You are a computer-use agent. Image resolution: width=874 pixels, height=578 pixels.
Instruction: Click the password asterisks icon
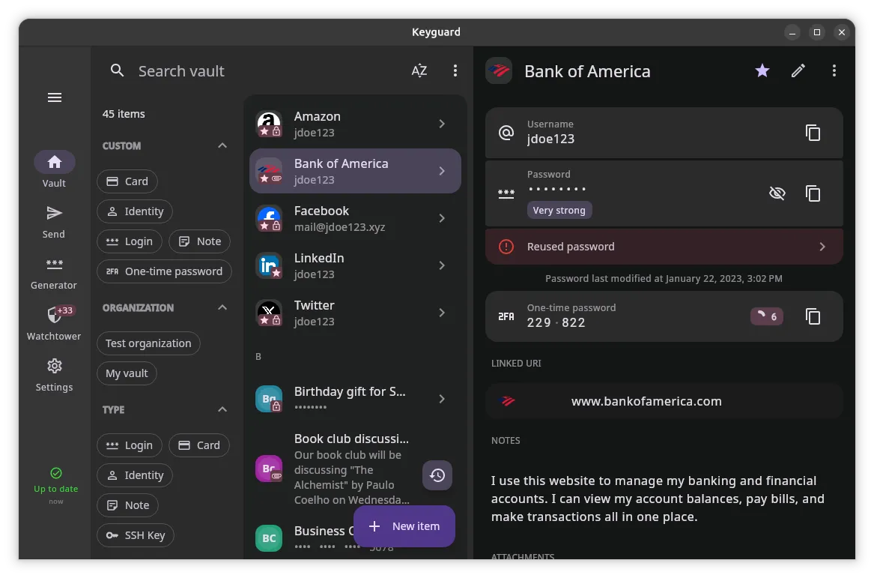506,193
